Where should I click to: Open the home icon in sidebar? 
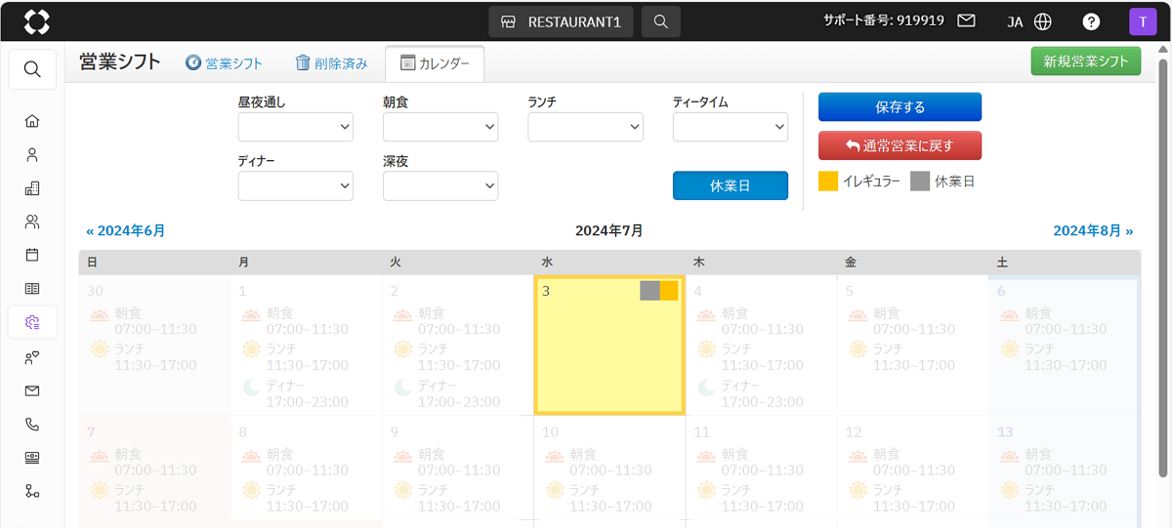(x=32, y=121)
